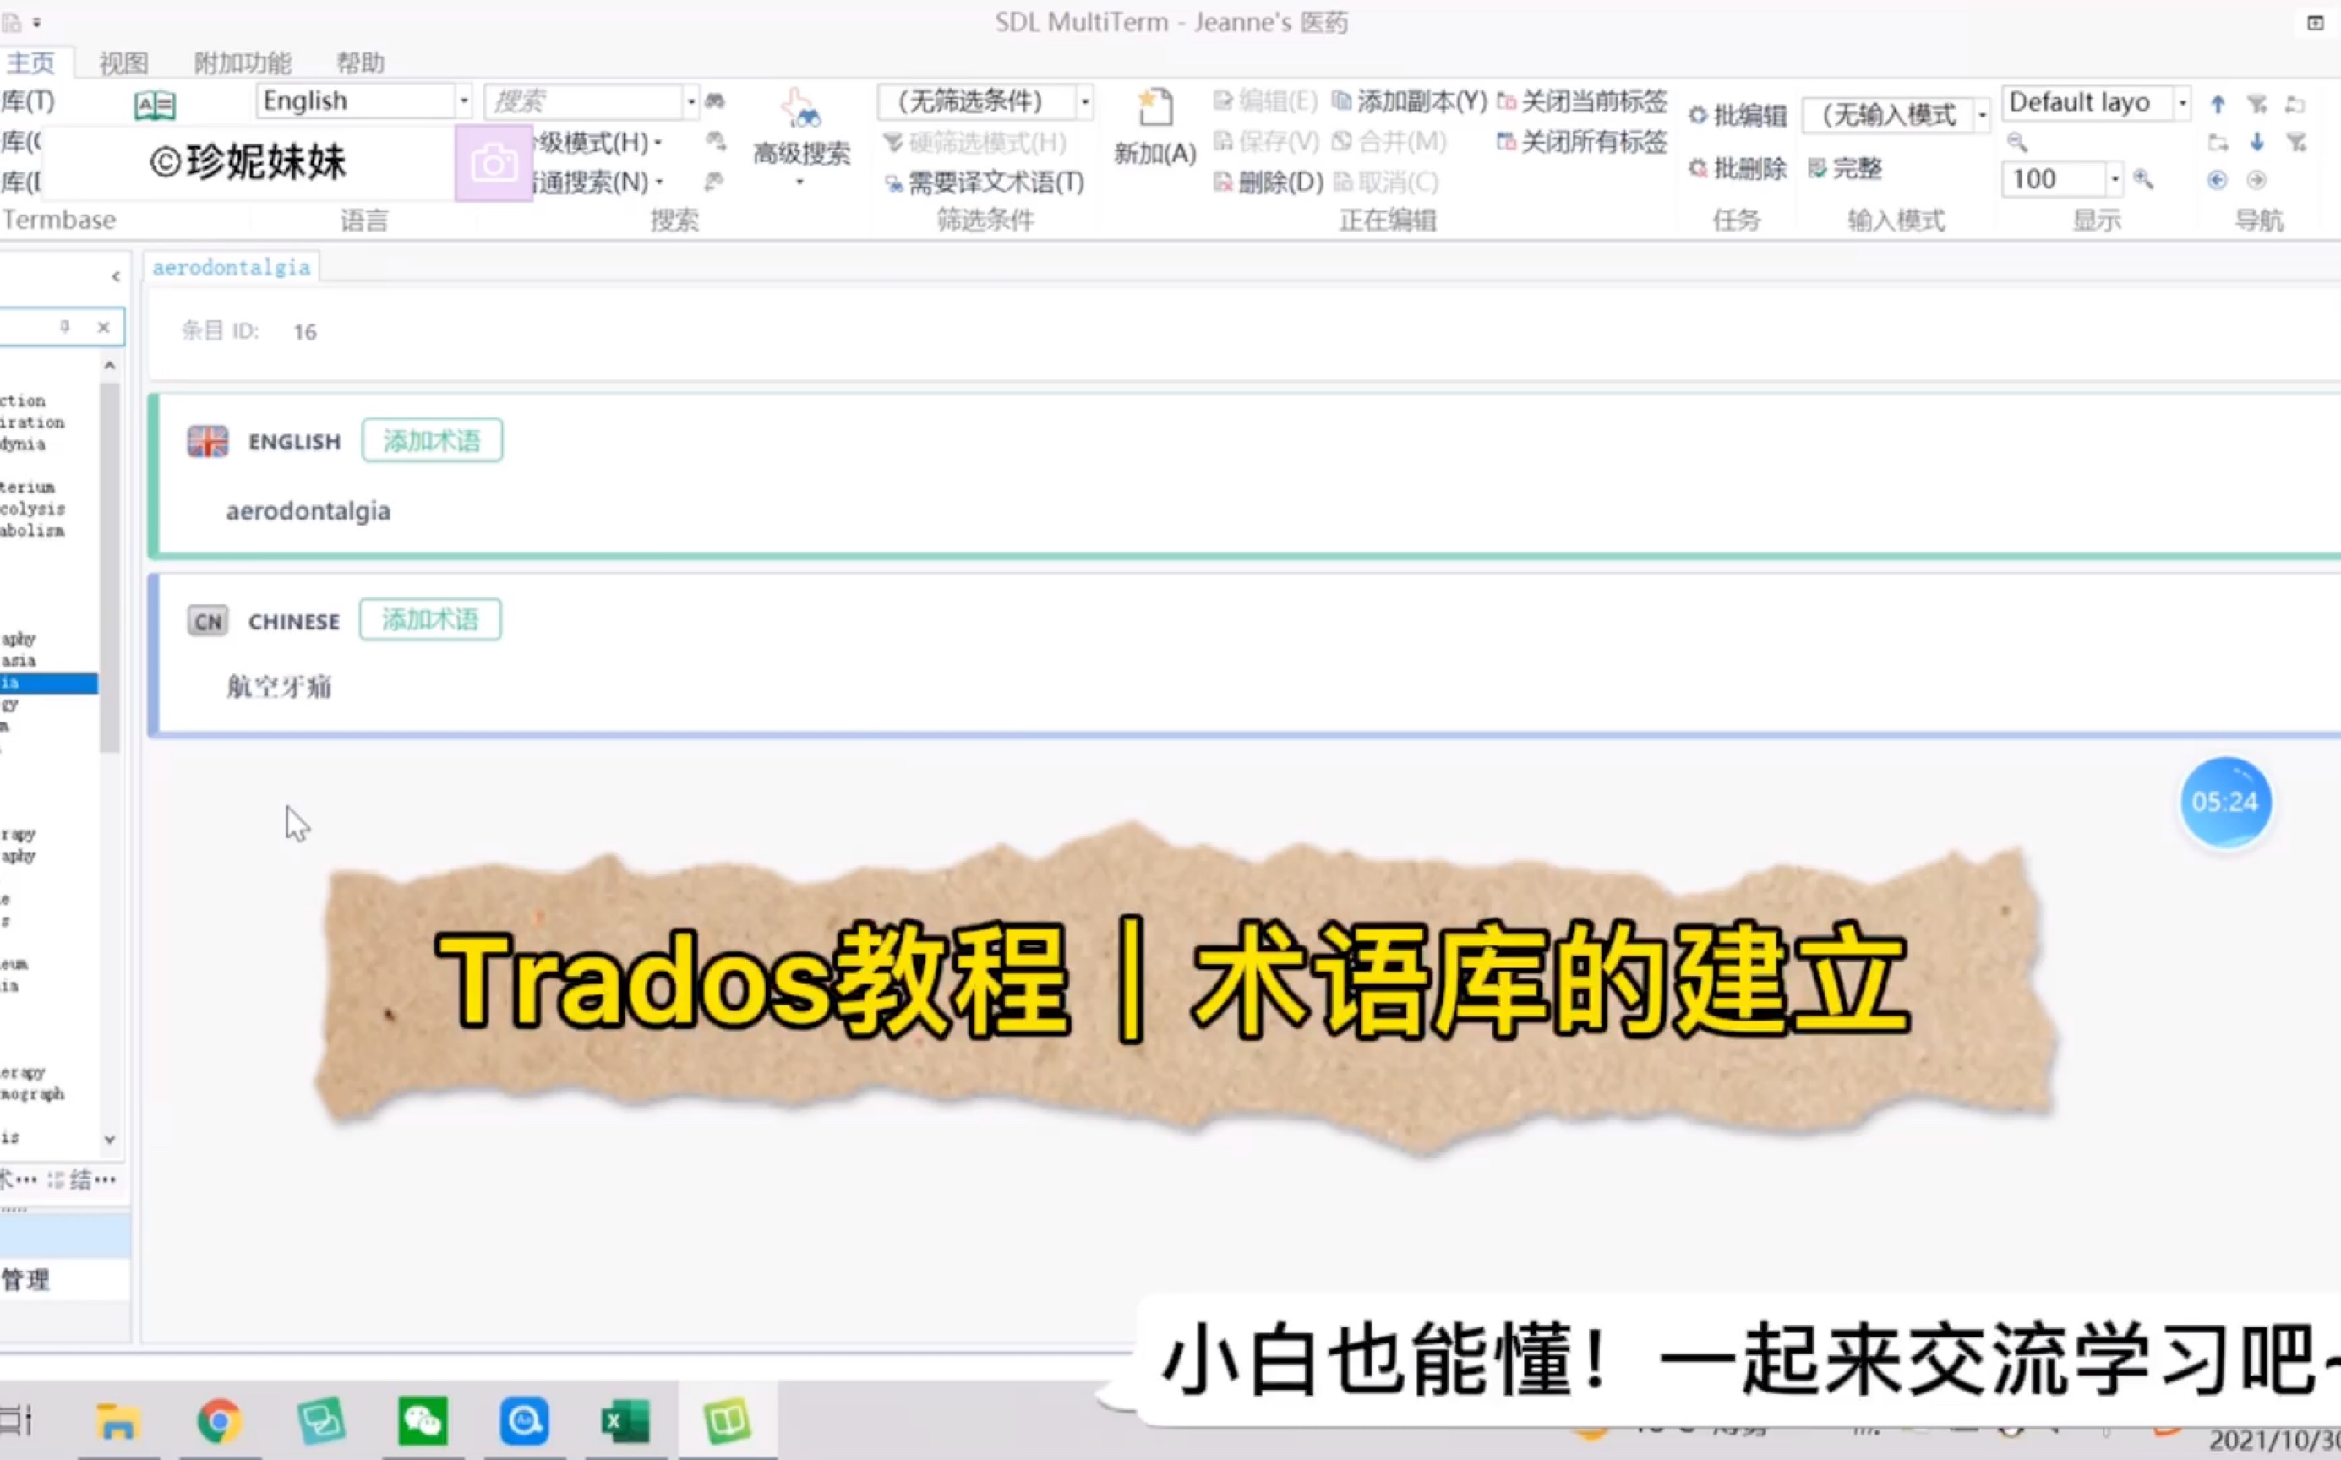
Task: Click the pin icon in left panel
Action: click(65, 327)
